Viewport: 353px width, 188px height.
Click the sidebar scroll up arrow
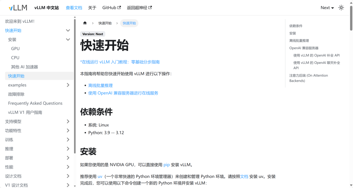point(75,17)
